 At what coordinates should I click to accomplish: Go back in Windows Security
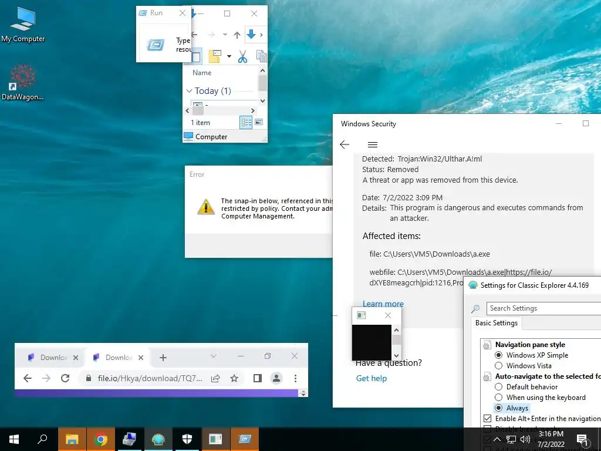click(x=345, y=144)
